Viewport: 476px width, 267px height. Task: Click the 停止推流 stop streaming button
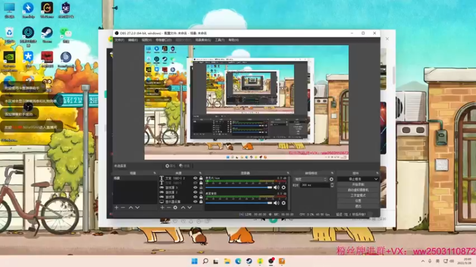click(x=355, y=179)
